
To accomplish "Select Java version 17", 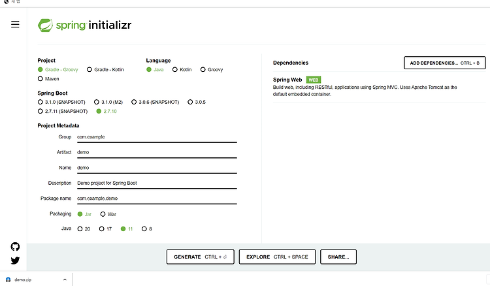I will 105,229.
